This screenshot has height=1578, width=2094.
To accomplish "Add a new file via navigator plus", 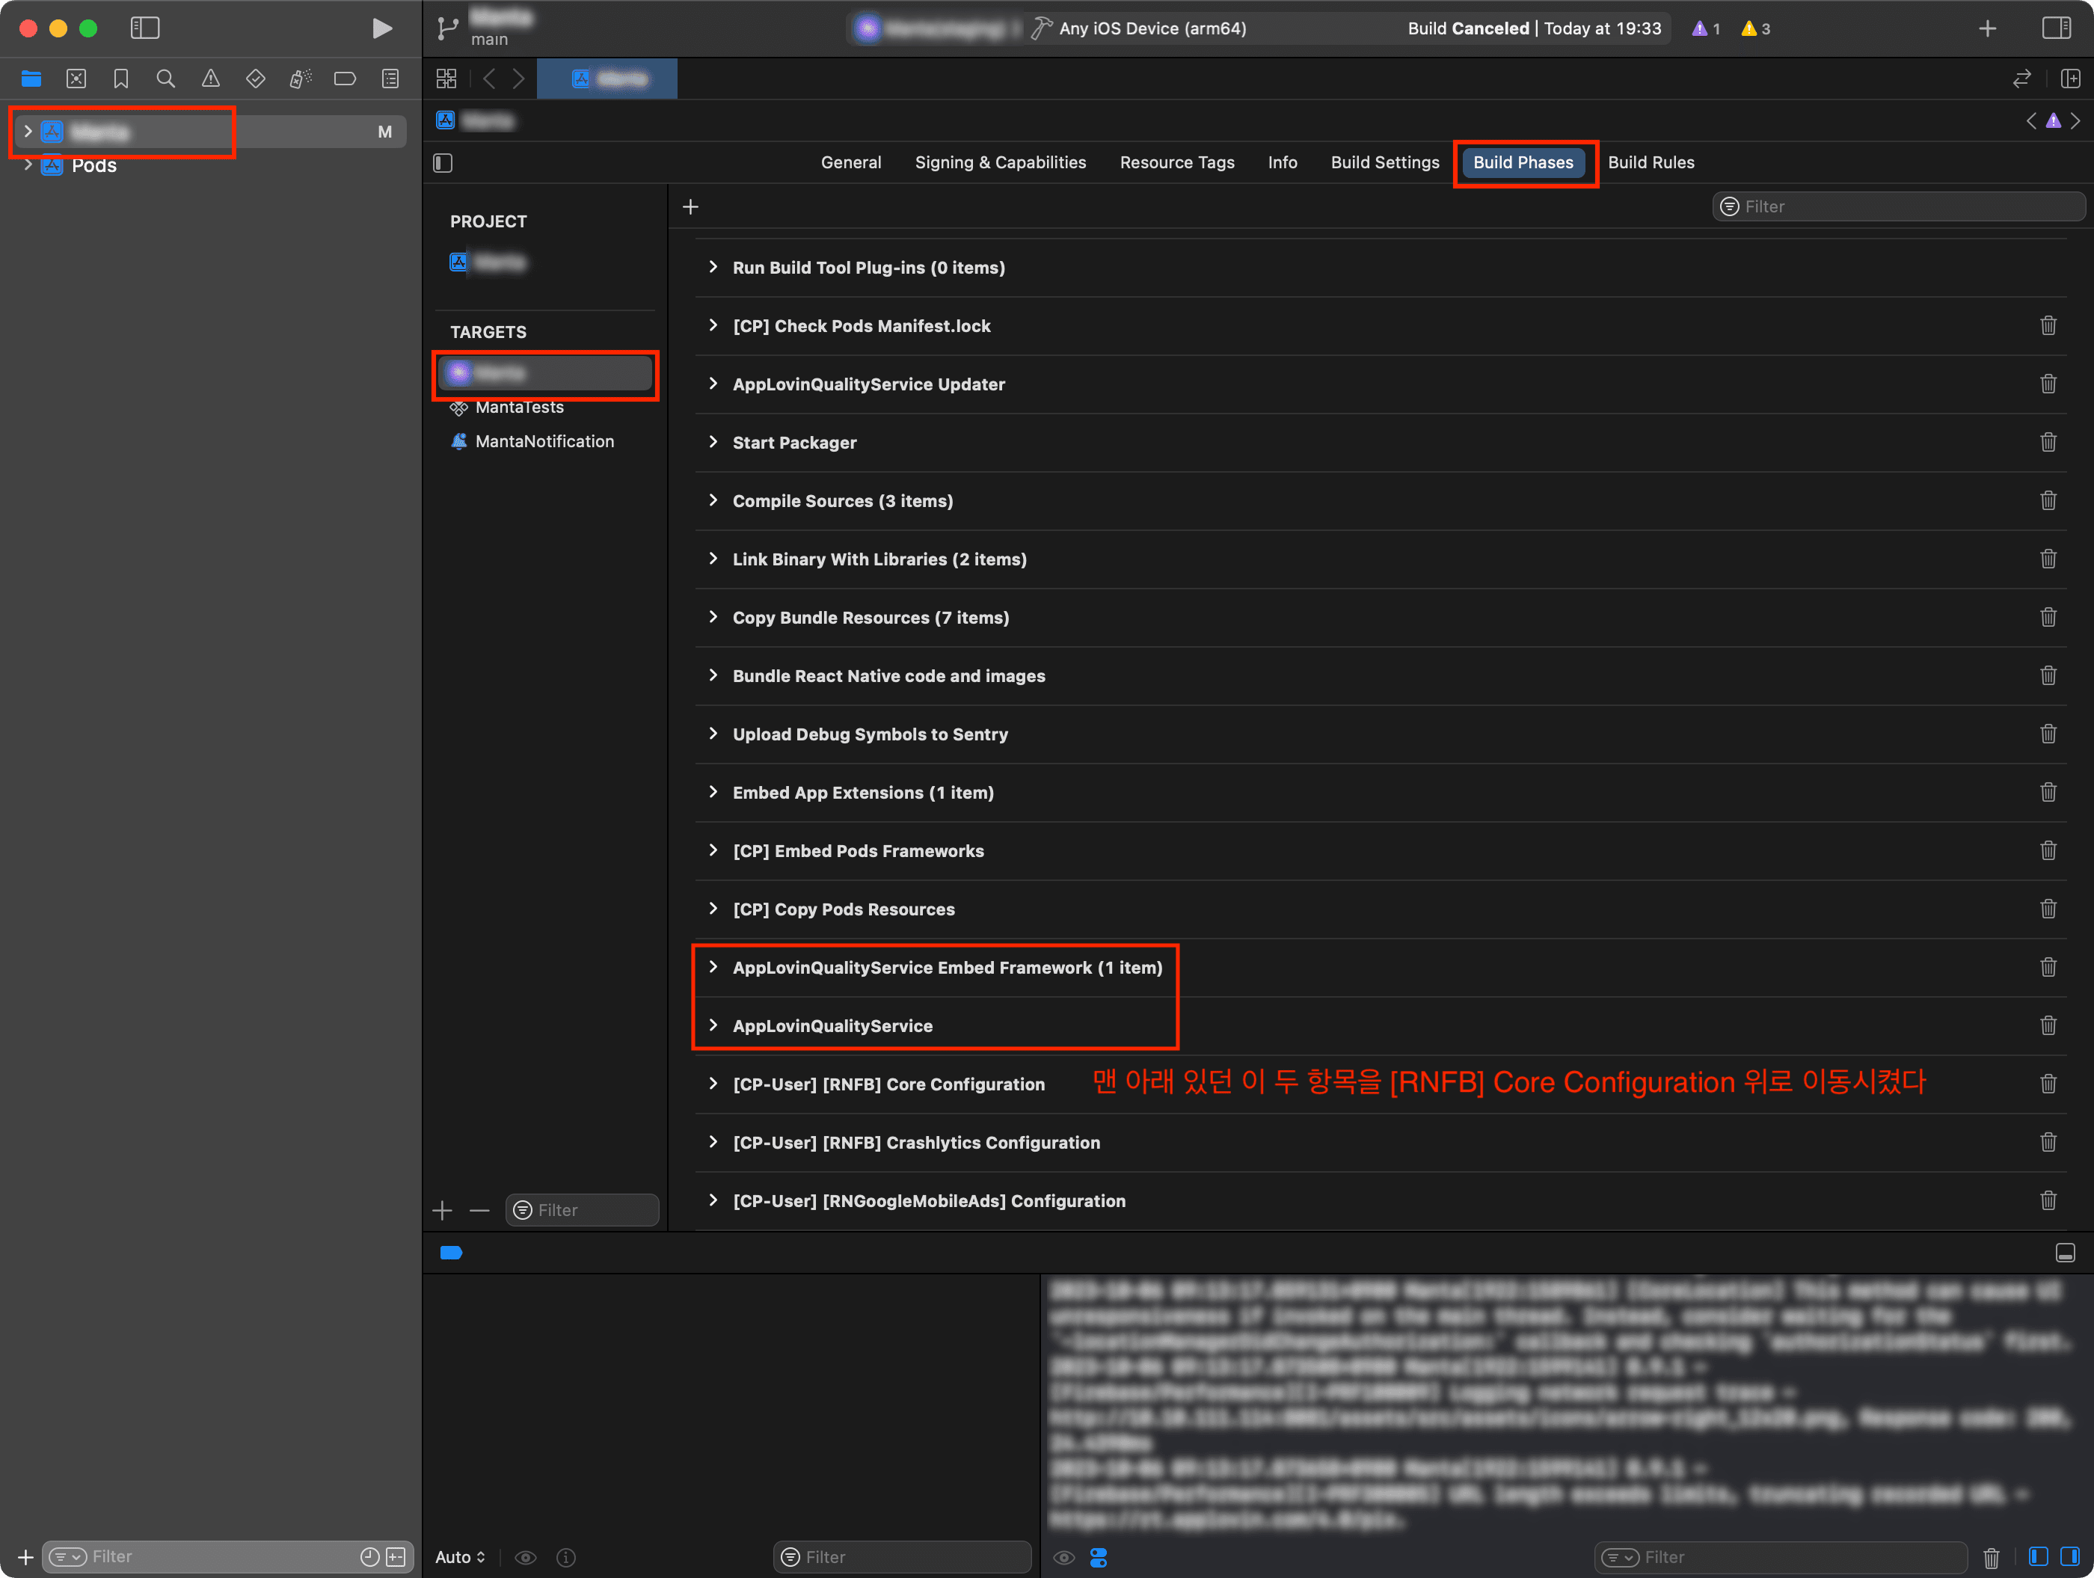I will click(25, 1556).
